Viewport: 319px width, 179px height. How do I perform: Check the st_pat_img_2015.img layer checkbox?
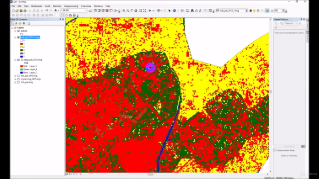pyautogui.click(x=18, y=79)
